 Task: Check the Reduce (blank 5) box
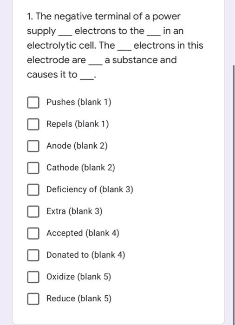[33, 299]
